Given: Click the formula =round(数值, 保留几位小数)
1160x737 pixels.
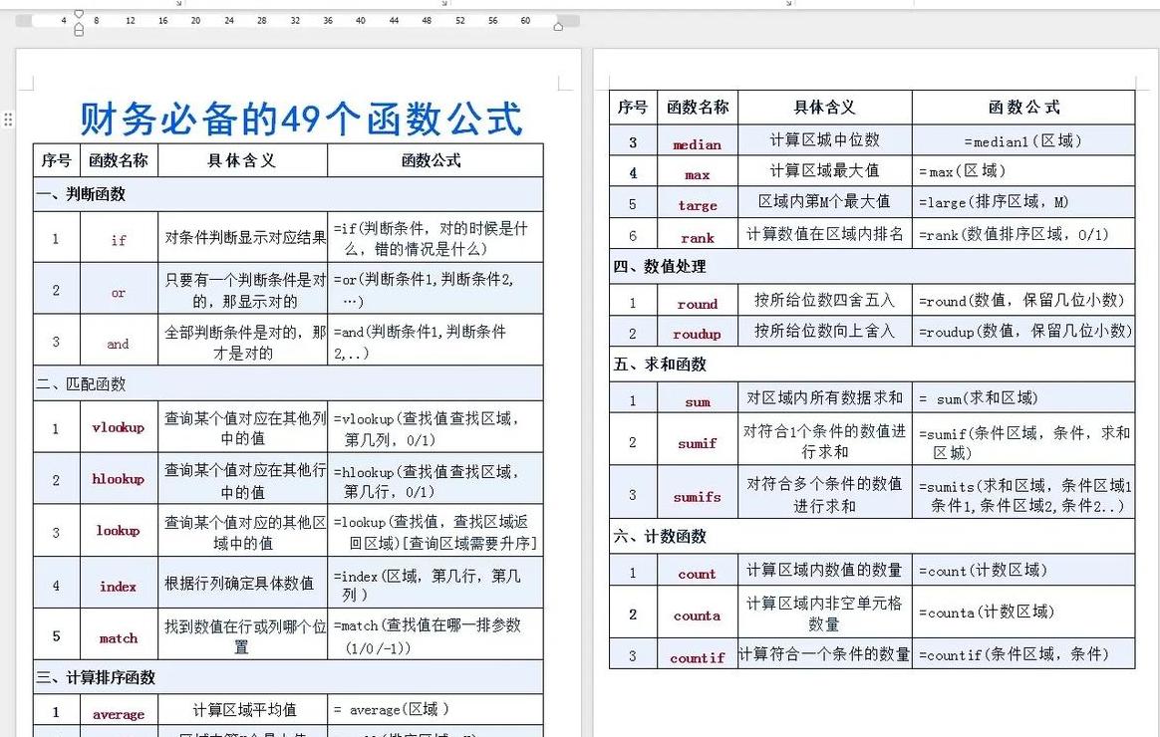Looking at the screenshot, I should click(1021, 300).
